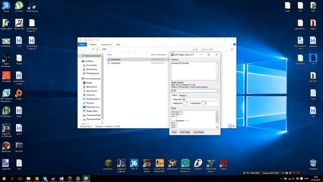The height and width of the screenshot is (182, 323).
Task: Open the Home ribbon tab in Explorer
Action: click(93, 44)
